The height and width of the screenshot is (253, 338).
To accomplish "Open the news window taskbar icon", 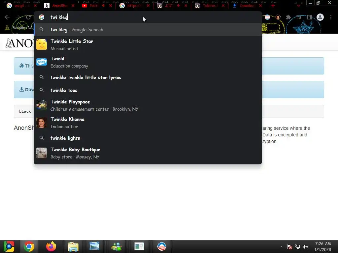I will 139,246.
